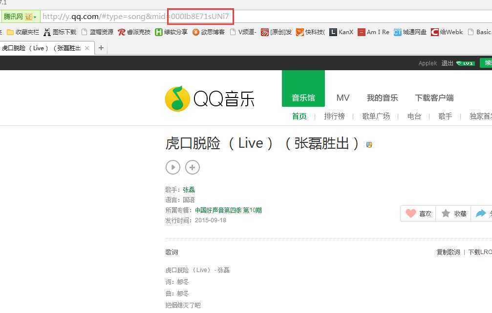Open the 独家首发 sub-navigation item

(x=481, y=116)
